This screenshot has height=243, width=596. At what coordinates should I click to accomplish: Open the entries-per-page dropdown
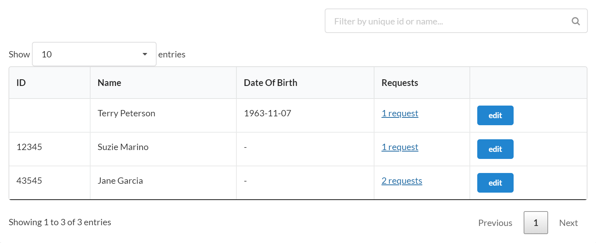pos(94,54)
